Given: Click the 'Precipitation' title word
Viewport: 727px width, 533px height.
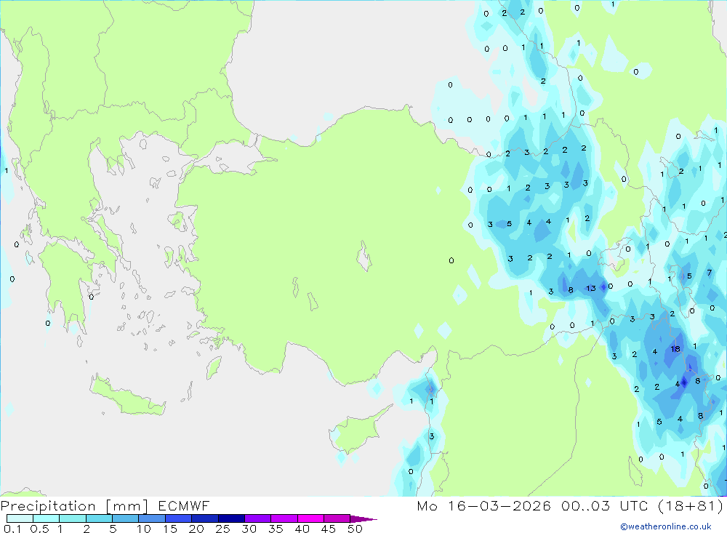Looking at the screenshot, I should coord(48,506).
